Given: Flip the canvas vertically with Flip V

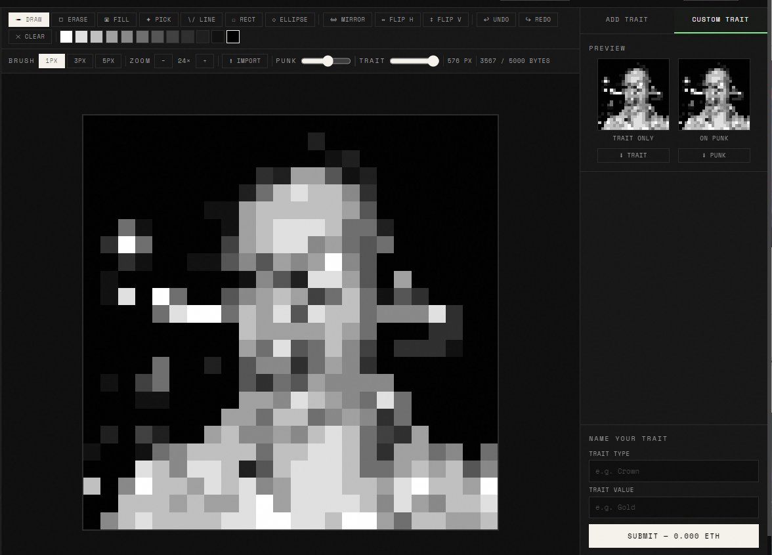Looking at the screenshot, I should pyautogui.click(x=446, y=20).
